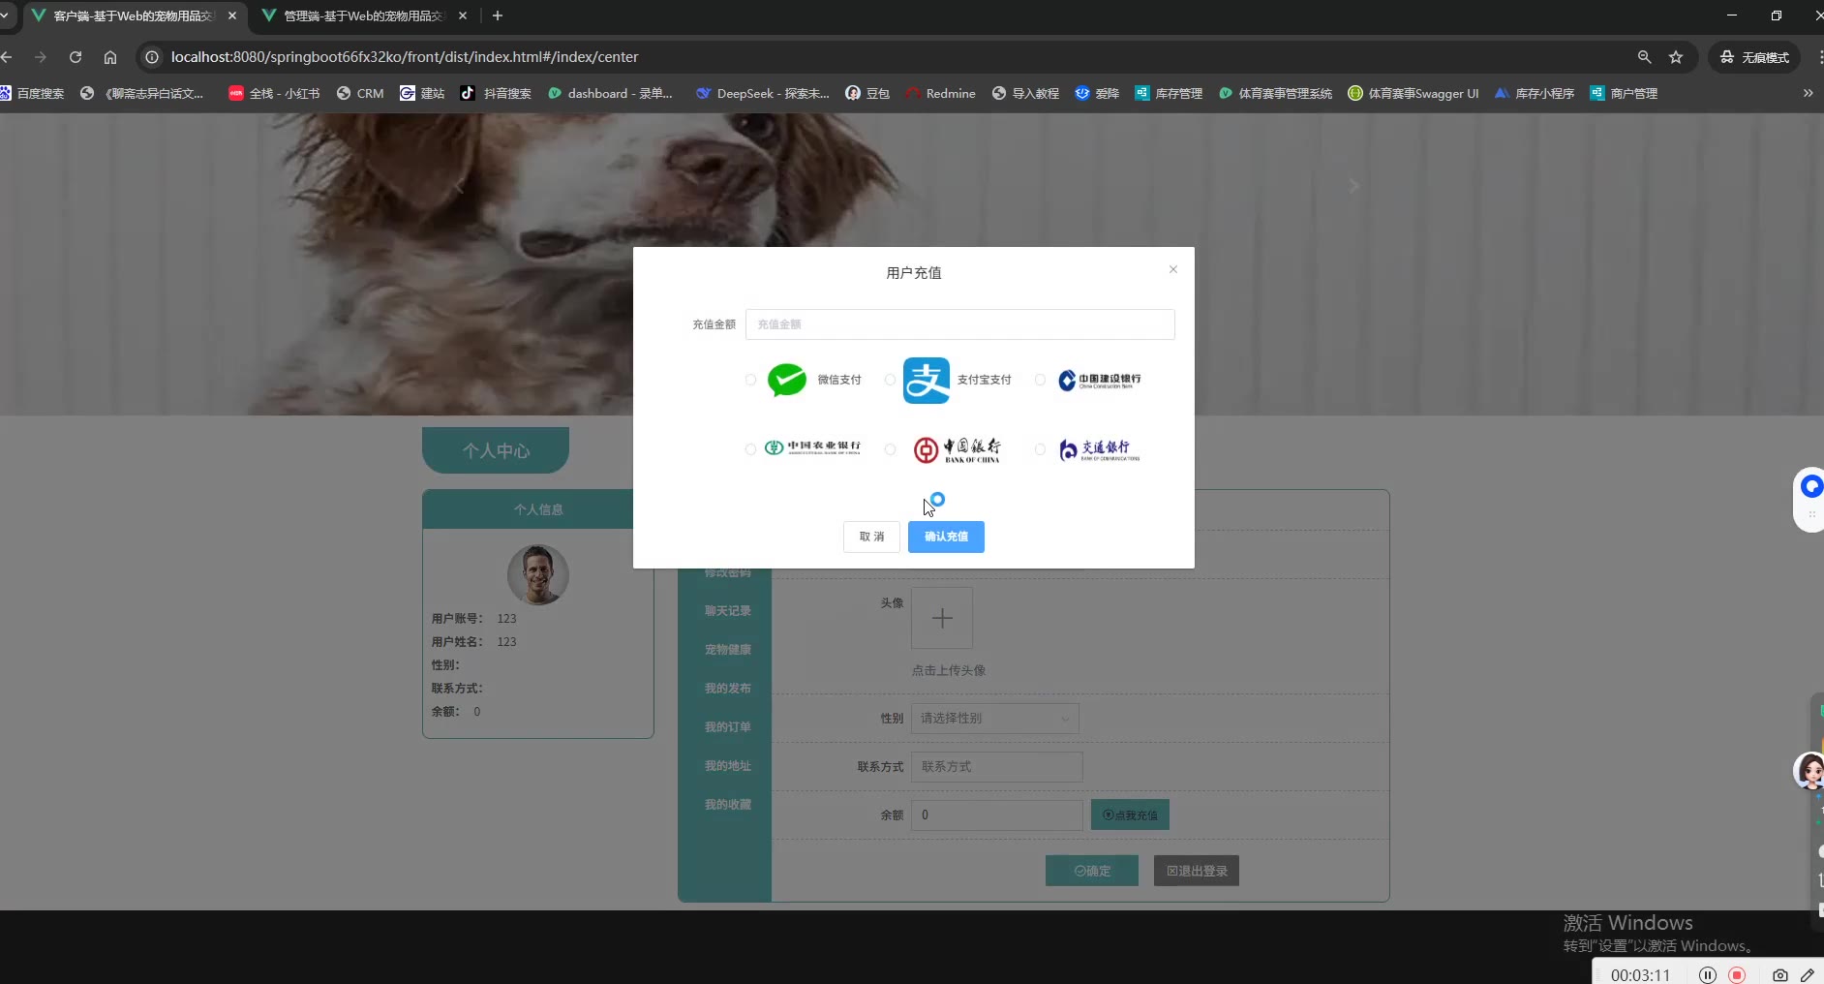Open the tab search dropdown chevron
The height and width of the screenshot is (984, 1824).
pos(5,15)
